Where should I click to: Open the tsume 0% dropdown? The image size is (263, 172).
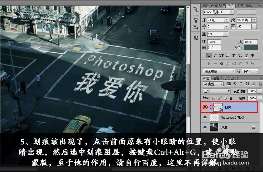coord(225,34)
